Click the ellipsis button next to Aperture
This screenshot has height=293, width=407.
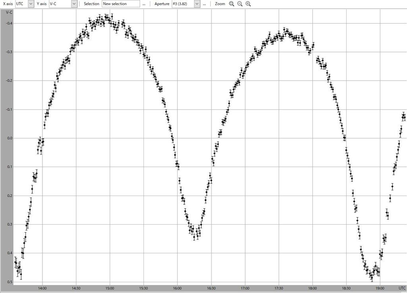click(204, 4)
